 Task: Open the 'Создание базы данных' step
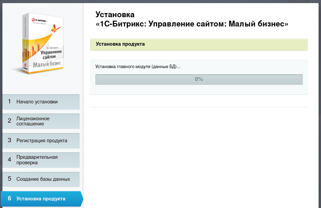click(x=43, y=179)
